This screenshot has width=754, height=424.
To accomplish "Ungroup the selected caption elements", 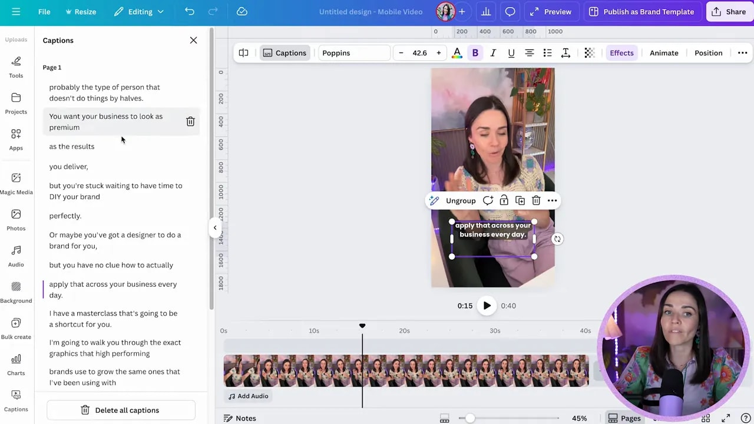I will tap(461, 201).
